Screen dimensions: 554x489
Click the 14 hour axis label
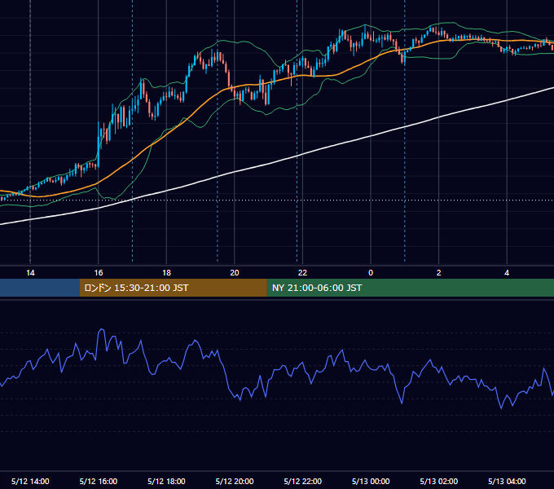tap(30, 273)
